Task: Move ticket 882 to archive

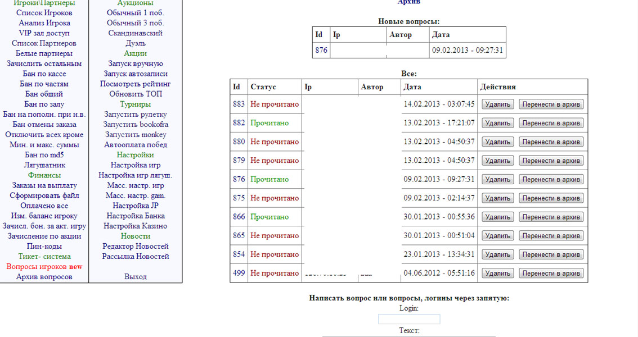Action: pyautogui.click(x=551, y=123)
